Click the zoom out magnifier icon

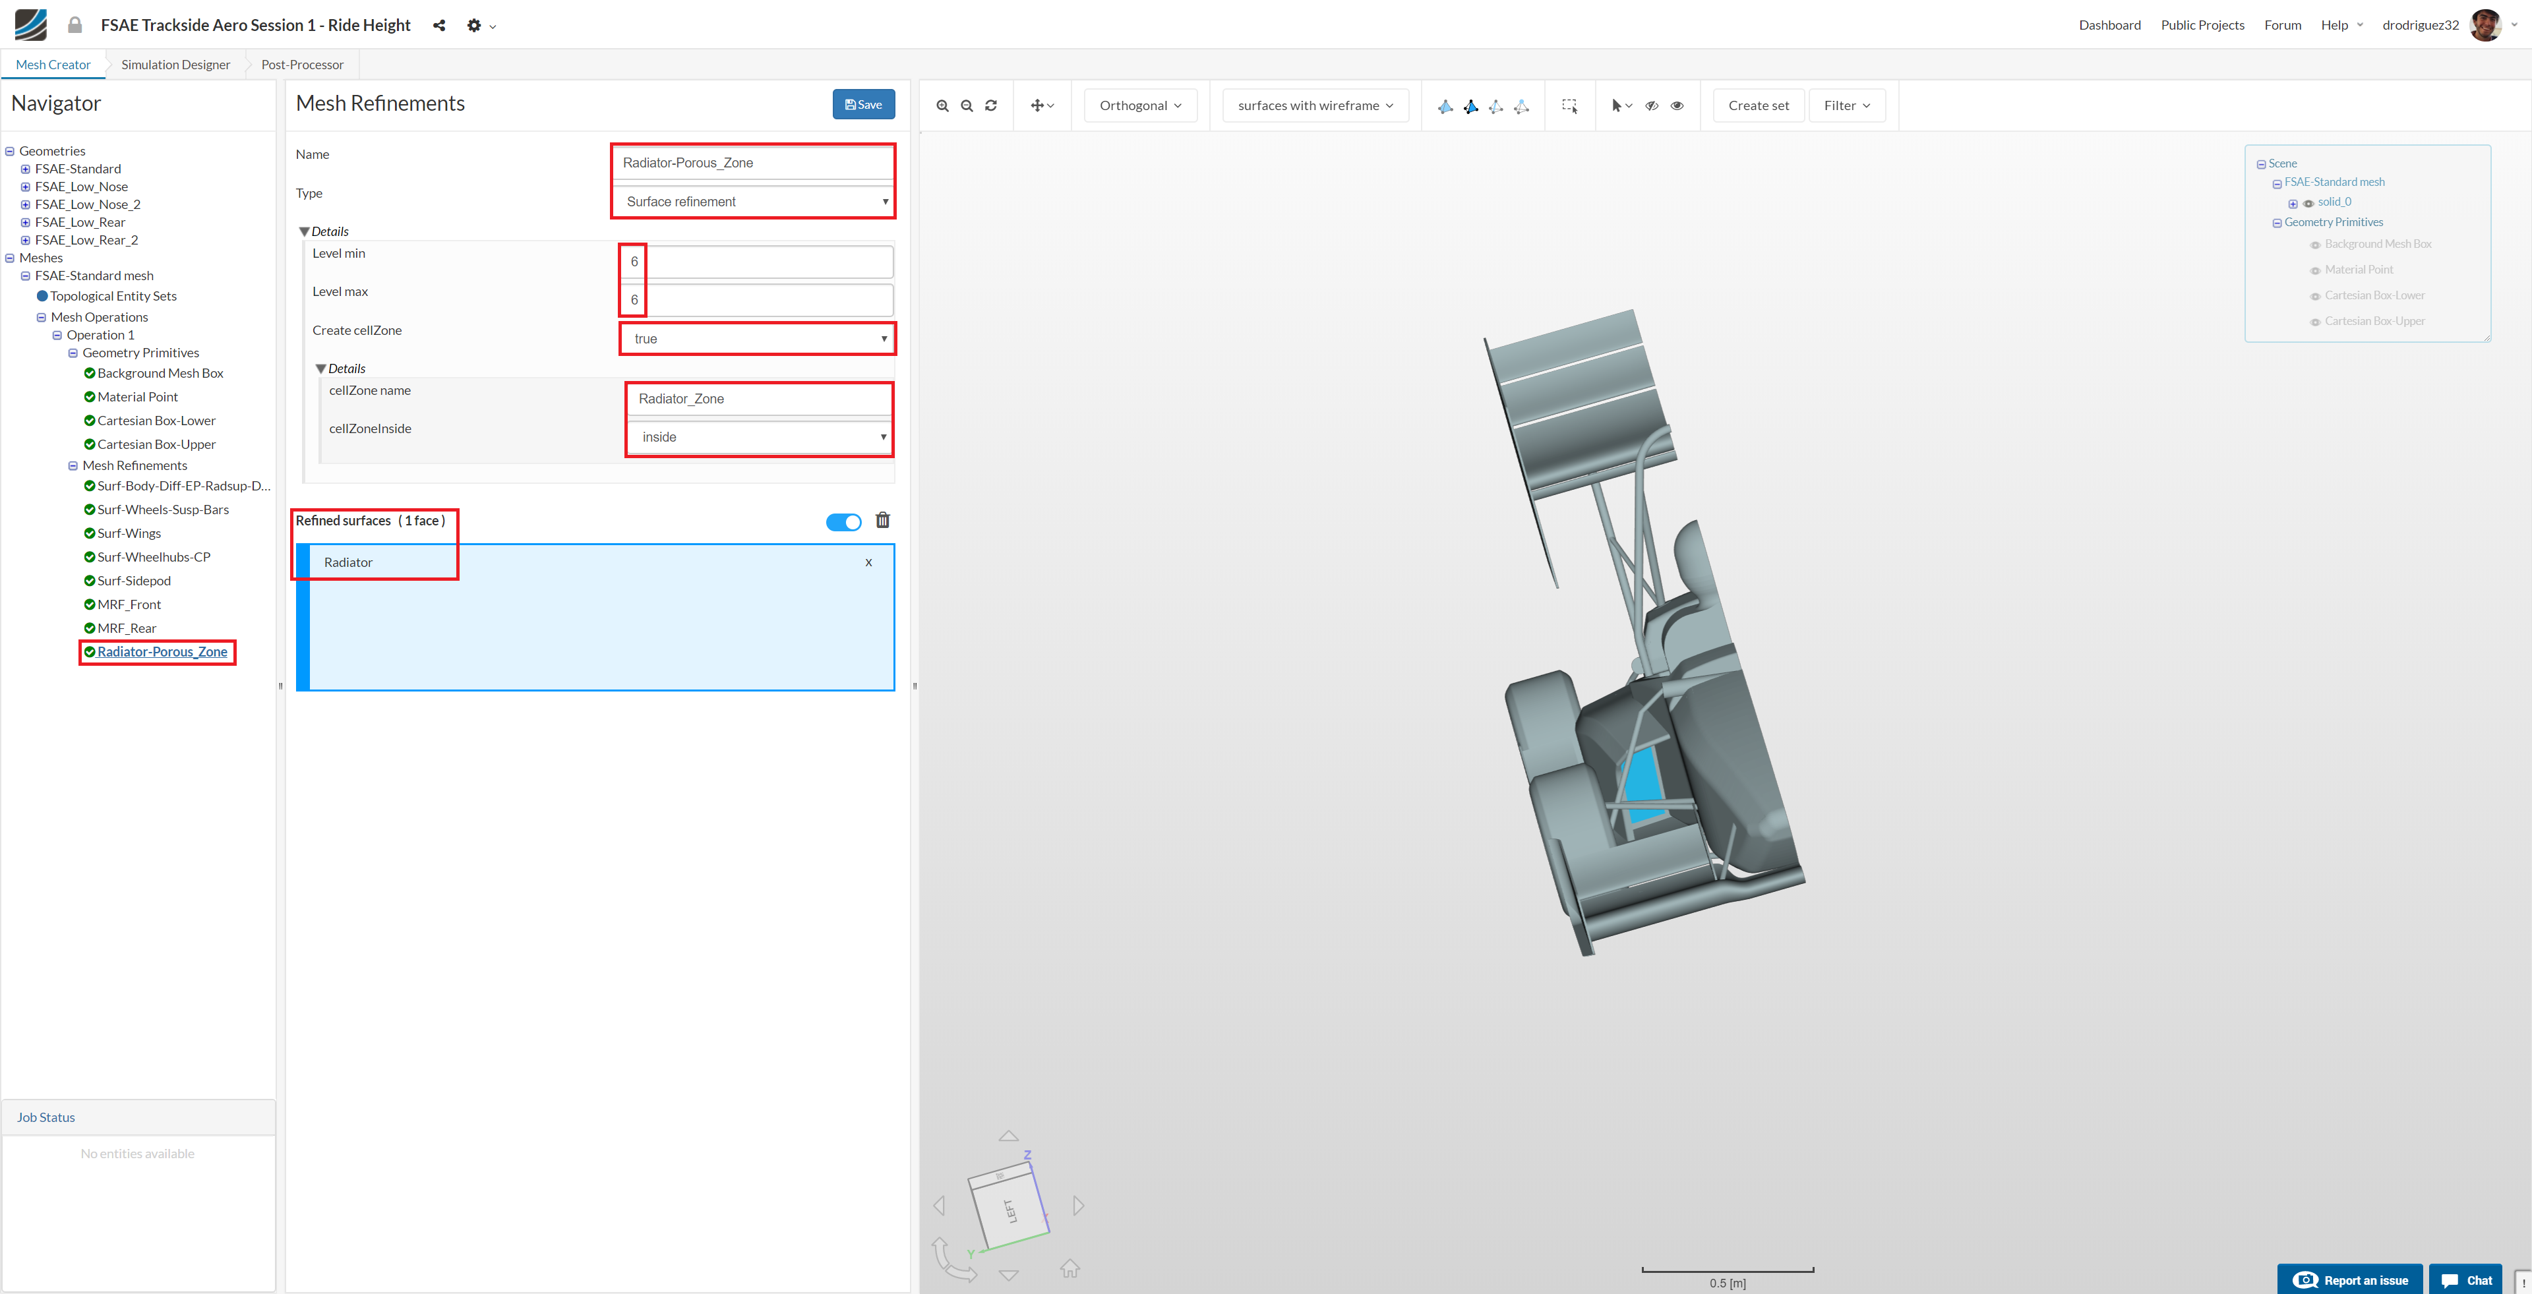pyautogui.click(x=966, y=106)
